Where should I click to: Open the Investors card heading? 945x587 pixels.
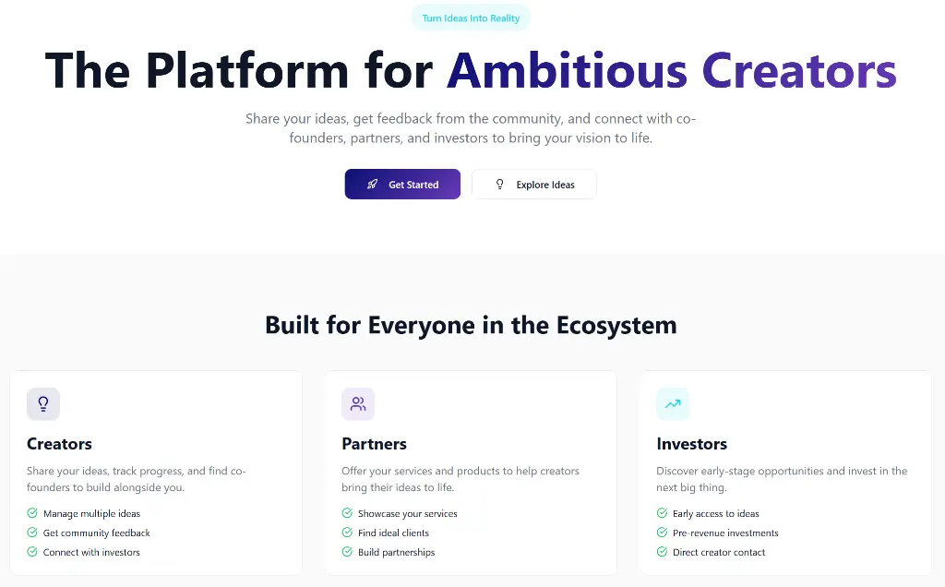[692, 444]
